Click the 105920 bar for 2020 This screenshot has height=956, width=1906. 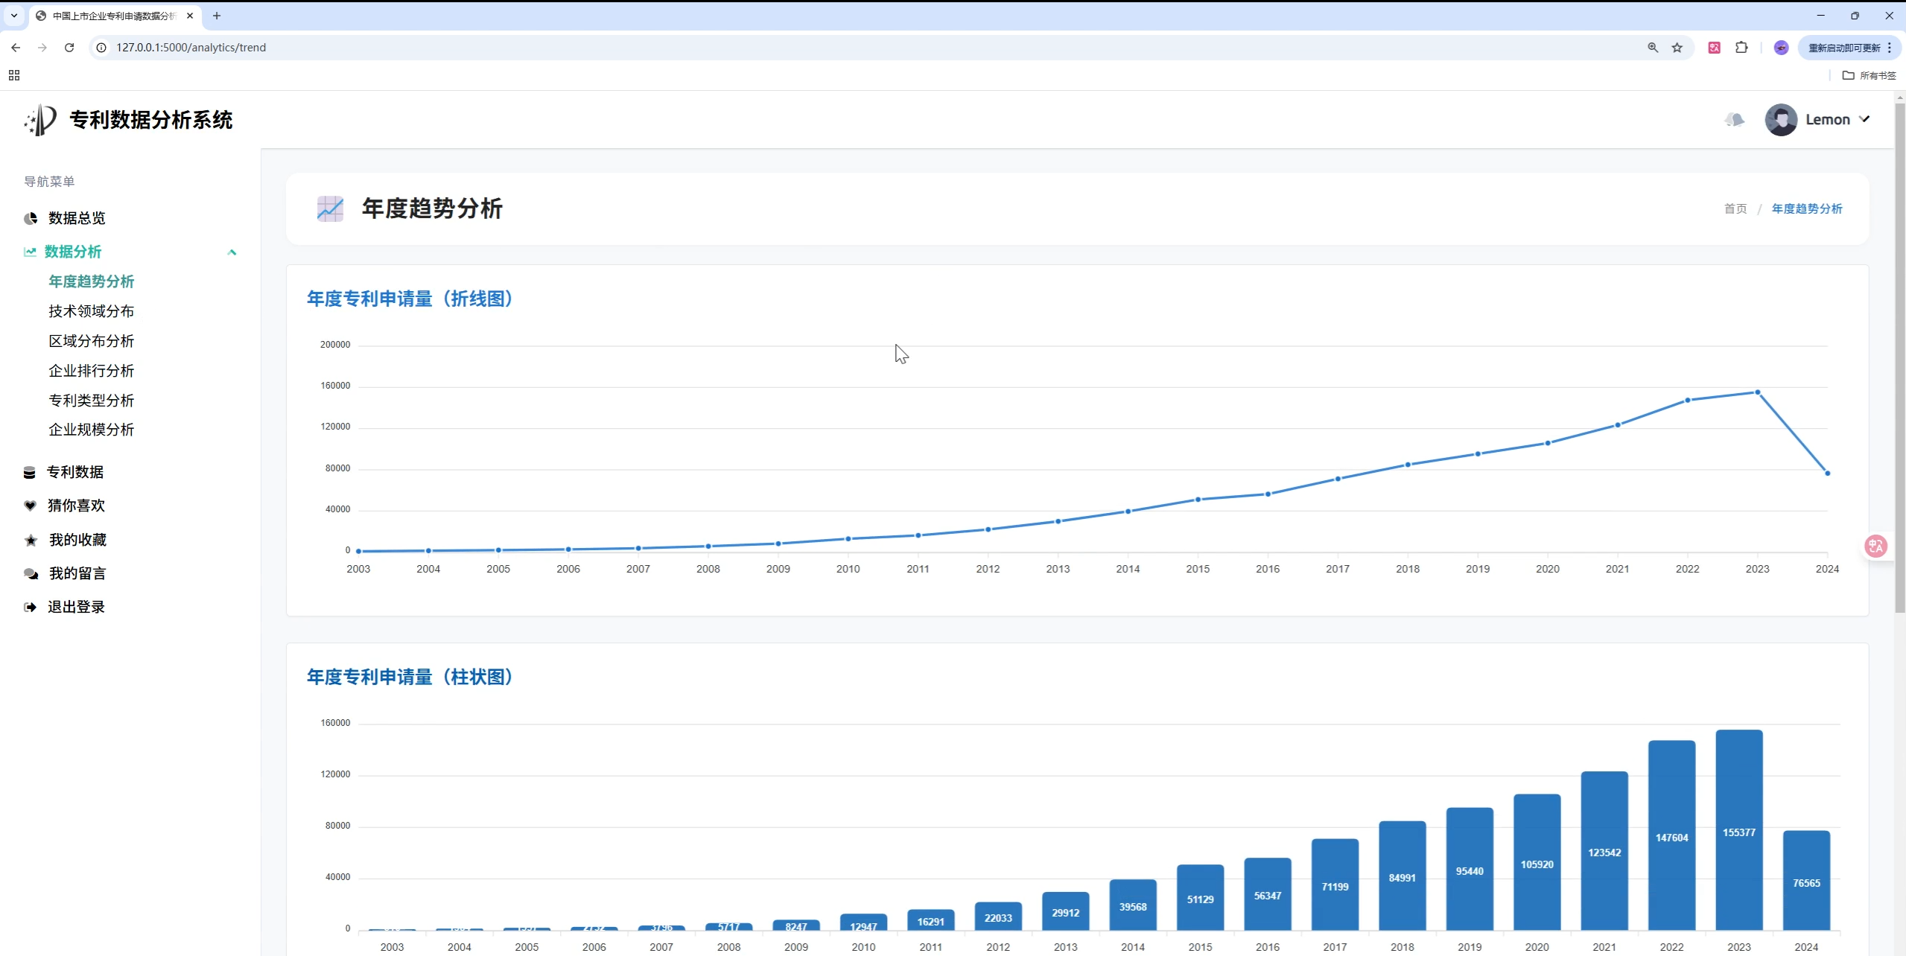(x=1537, y=862)
